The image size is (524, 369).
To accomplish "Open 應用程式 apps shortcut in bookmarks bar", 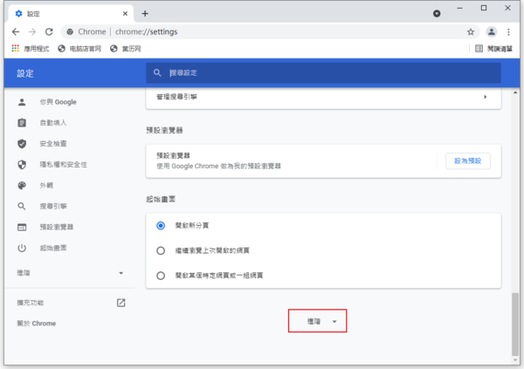I will [x=30, y=49].
